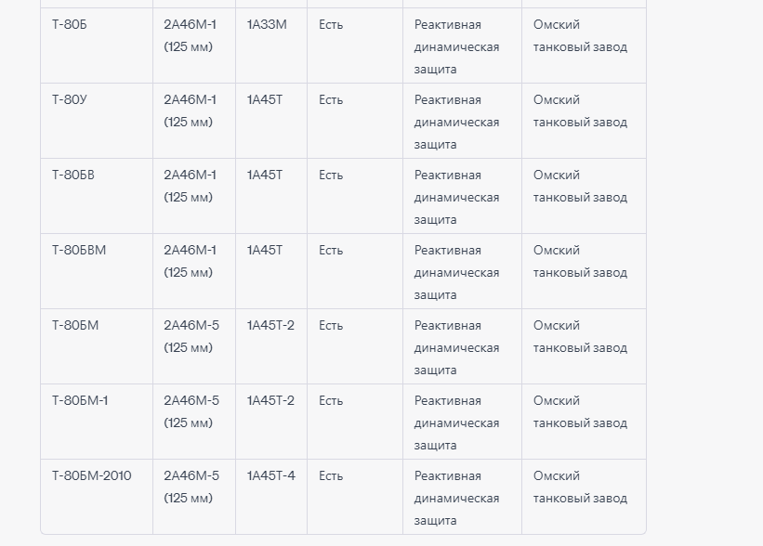Click Реактивная динамическая защита in Т-80БВ row
Viewport: 763px width, 546px height.
457,198
